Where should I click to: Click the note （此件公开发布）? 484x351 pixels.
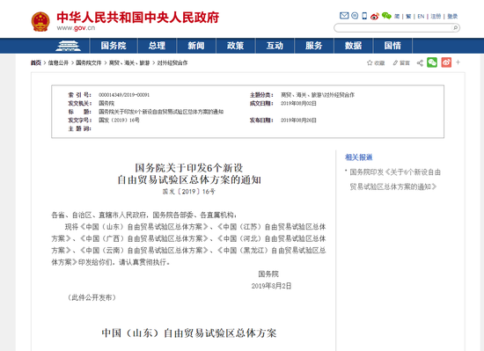coord(92,297)
